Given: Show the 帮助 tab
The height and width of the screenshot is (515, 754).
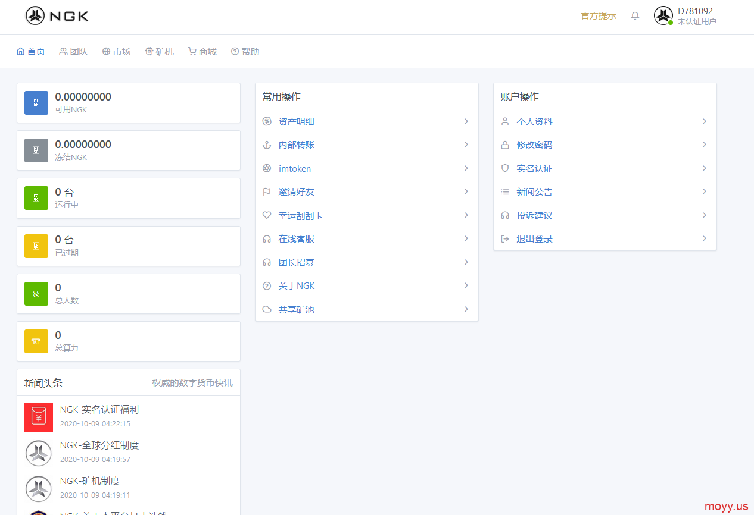Looking at the screenshot, I should point(245,52).
